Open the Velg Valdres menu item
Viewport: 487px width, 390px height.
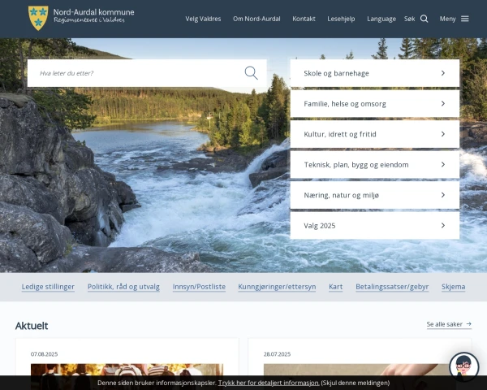pyautogui.click(x=203, y=19)
